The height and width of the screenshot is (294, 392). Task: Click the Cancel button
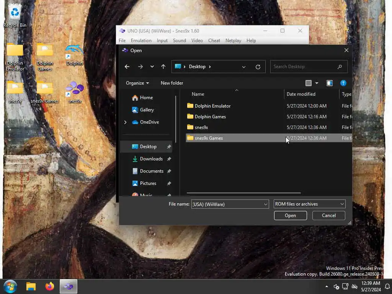[329, 216]
